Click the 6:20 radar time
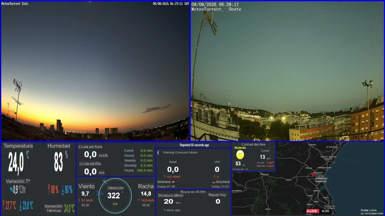This screenshot has height=216, width=385. click(325, 211)
